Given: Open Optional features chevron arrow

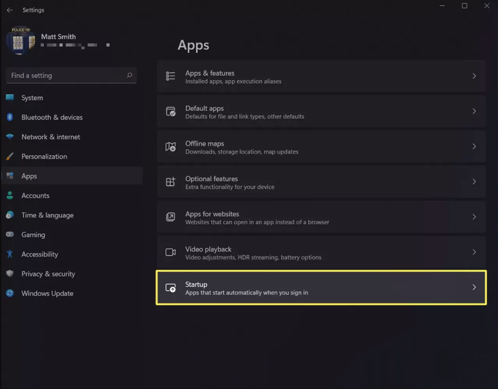Looking at the screenshot, I should pyautogui.click(x=474, y=182).
